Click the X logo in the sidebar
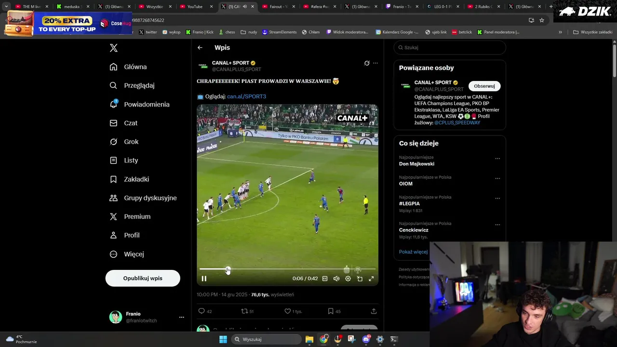 pyautogui.click(x=114, y=48)
